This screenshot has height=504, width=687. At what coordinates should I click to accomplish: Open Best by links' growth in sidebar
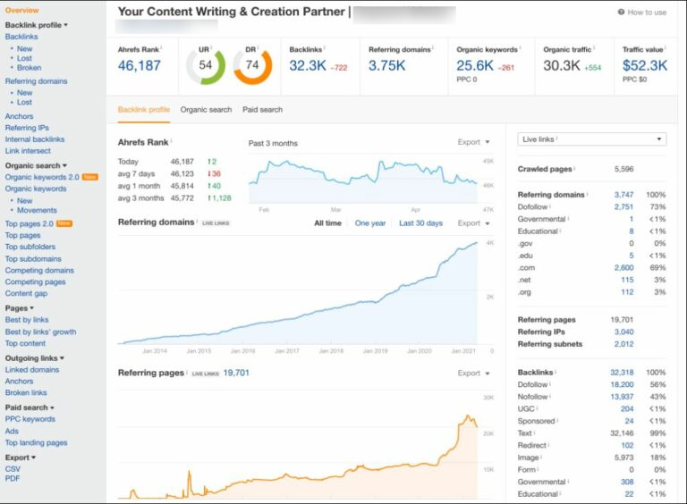tap(40, 332)
